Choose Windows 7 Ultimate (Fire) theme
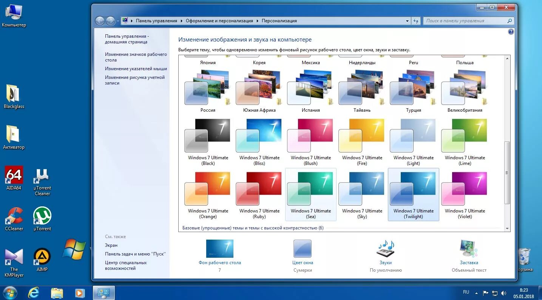Viewport: 542px width, 300px height. pyautogui.click(x=362, y=142)
